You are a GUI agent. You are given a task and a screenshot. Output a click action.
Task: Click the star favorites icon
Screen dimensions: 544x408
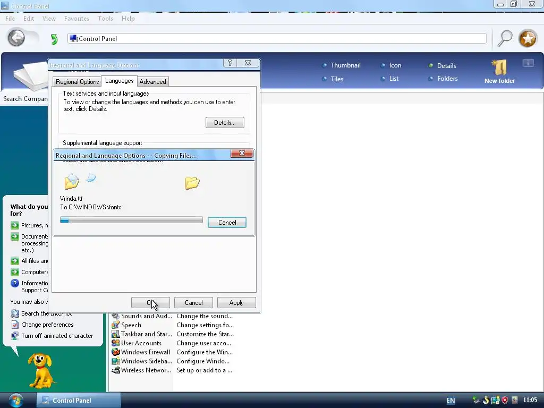click(x=528, y=38)
